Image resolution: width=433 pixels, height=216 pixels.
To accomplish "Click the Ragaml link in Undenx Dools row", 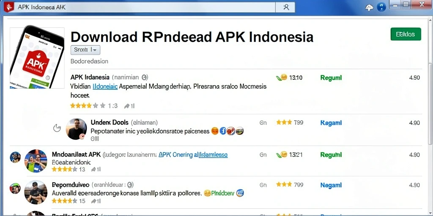I will click(331, 123).
